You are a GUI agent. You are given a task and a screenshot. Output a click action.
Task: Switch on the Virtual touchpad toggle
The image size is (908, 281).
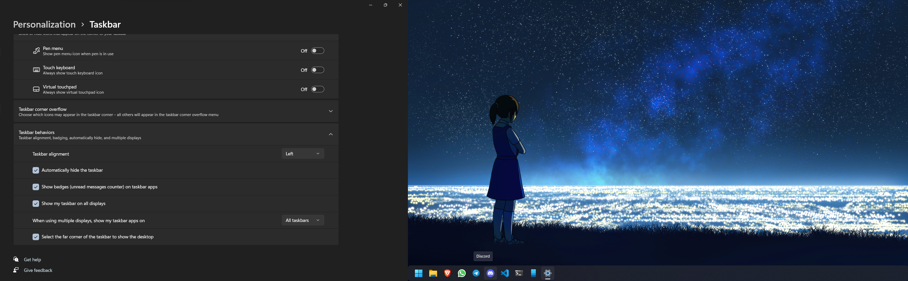(317, 89)
